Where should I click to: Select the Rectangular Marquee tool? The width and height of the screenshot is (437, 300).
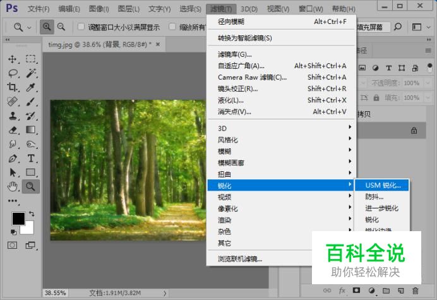(31, 59)
